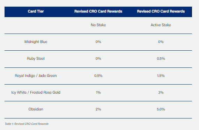Click the Table 1 caption text
Image resolution: width=199 pixels, height=130 pixels.
click(x=27, y=124)
